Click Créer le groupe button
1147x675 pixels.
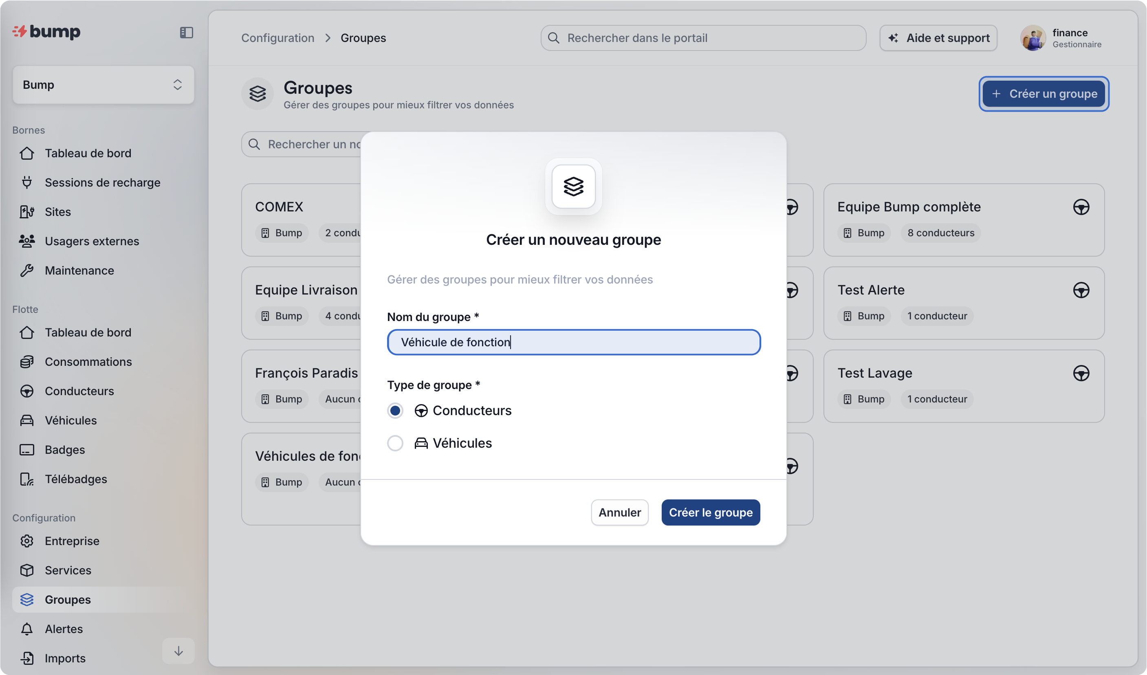click(x=710, y=512)
